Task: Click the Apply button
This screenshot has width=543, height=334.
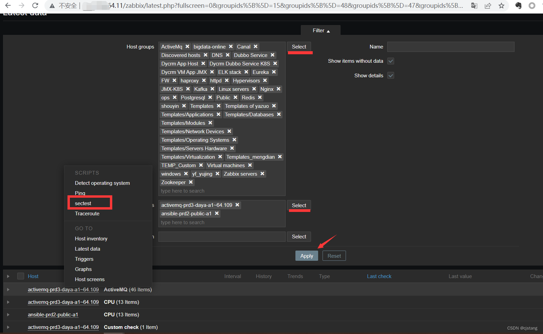Action: coord(306,256)
